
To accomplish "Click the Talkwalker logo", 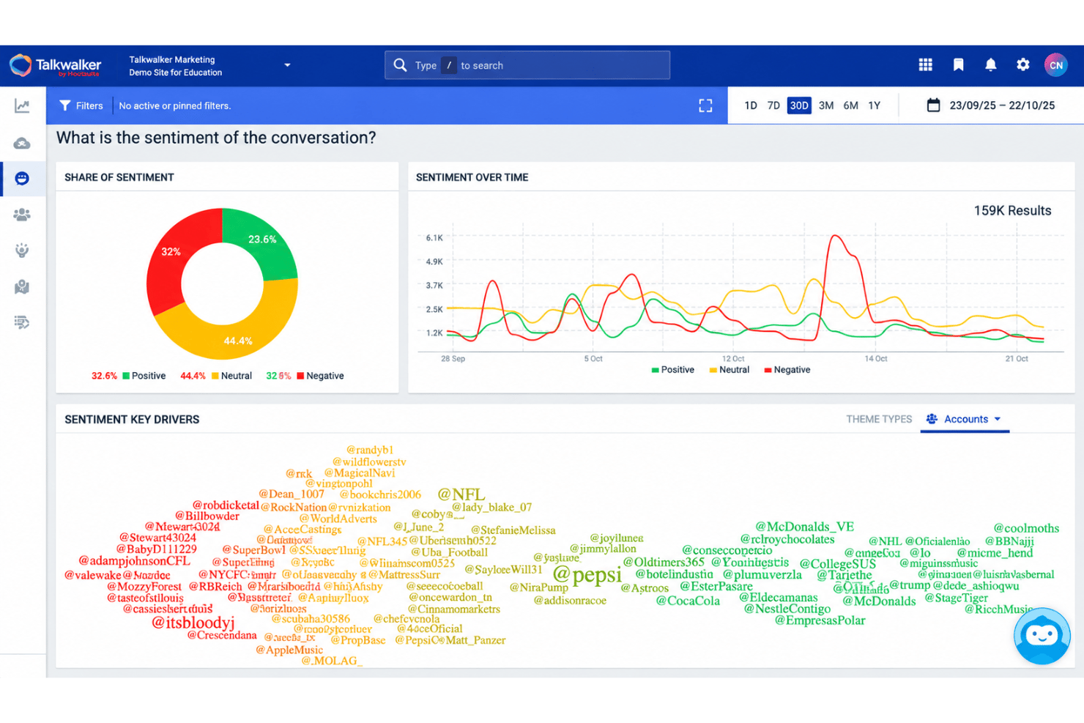I will coord(55,65).
